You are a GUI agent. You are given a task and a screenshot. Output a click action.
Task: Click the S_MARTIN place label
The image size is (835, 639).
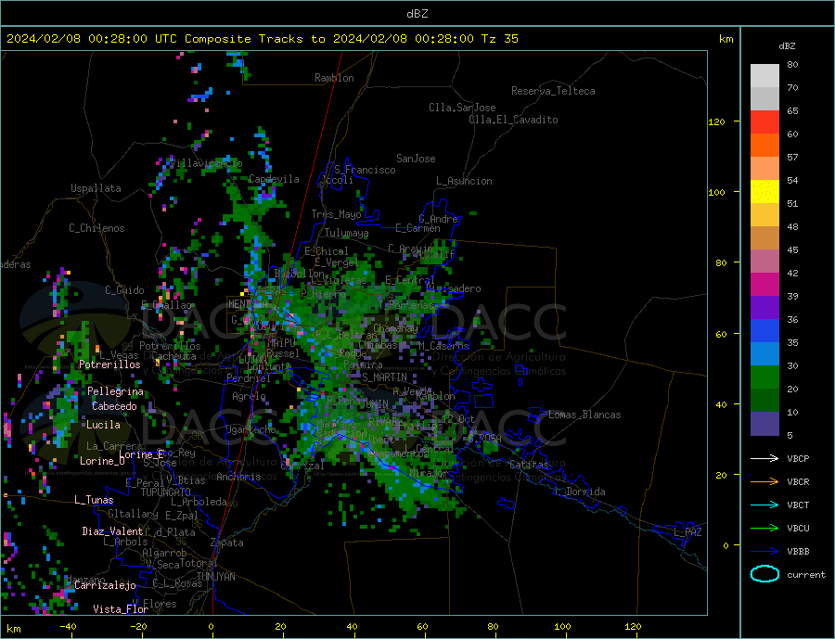384,377
